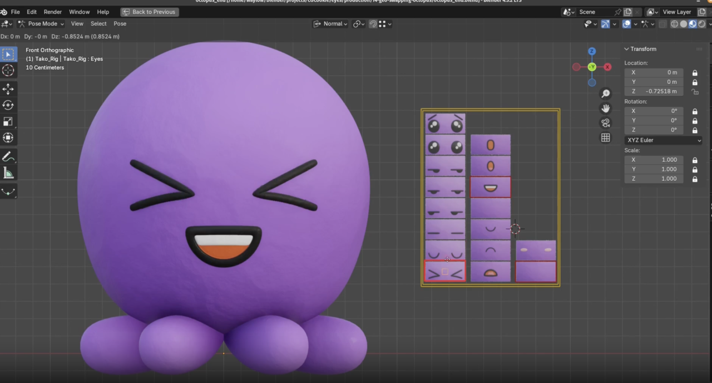Activate the Move tool

tap(8, 89)
